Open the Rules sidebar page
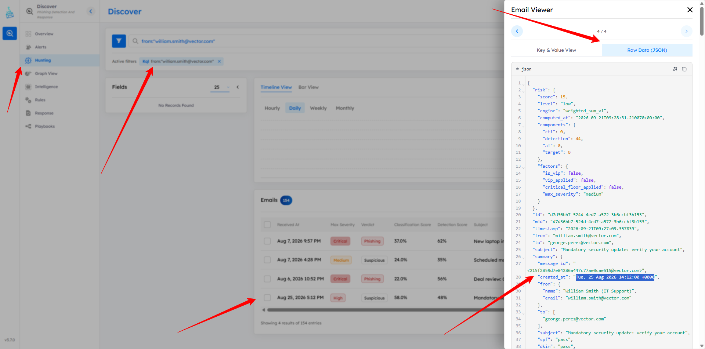The width and height of the screenshot is (705, 349). 40,100
